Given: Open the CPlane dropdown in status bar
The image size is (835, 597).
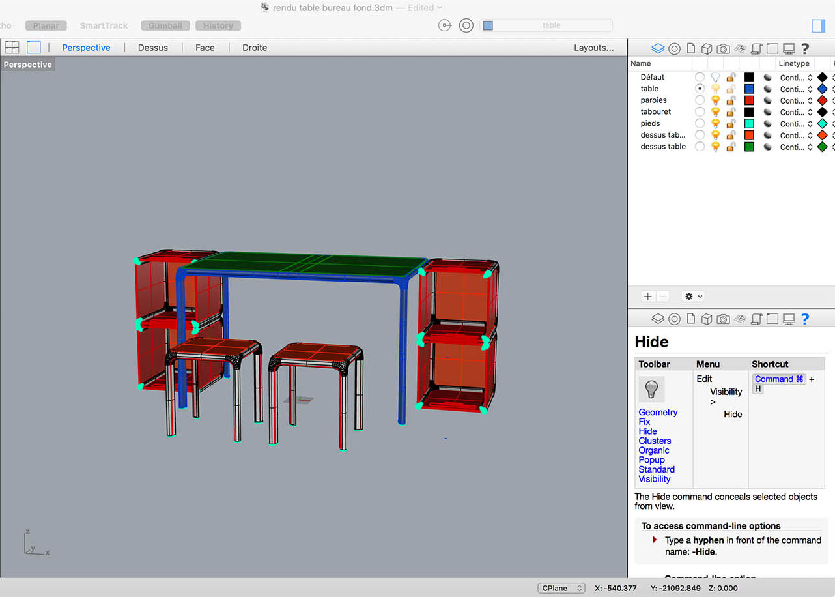Looking at the screenshot, I should pos(561,588).
